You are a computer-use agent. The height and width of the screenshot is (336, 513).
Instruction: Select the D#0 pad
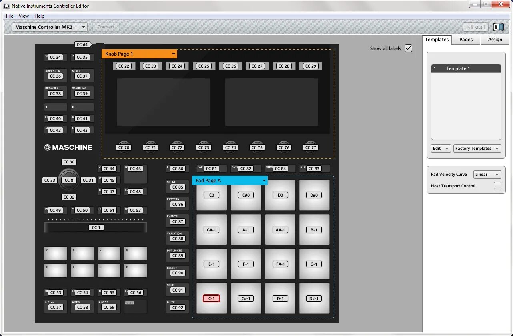click(x=314, y=195)
